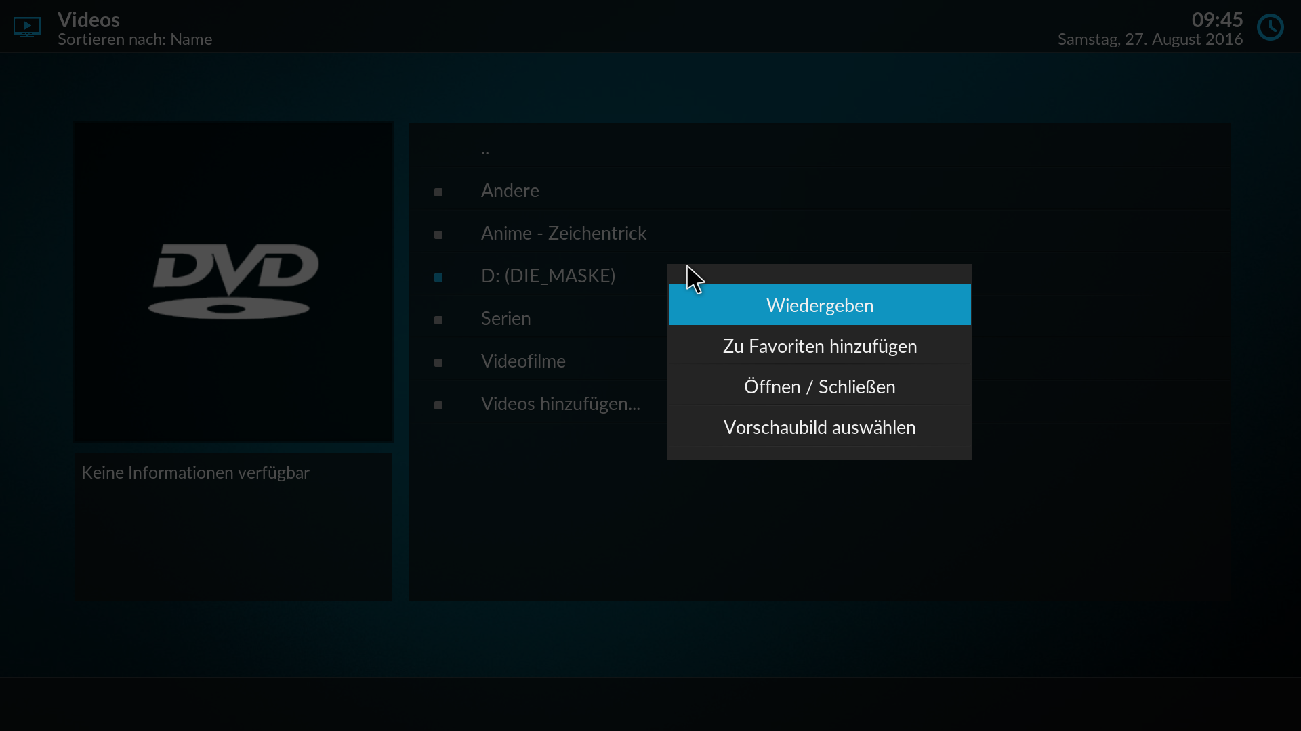Click 'Keine Informationen verfügbar' info text
Image resolution: width=1301 pixels, height=731 pixels.
tap(195, 472)
